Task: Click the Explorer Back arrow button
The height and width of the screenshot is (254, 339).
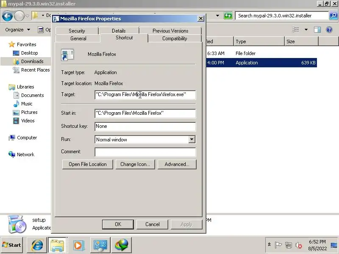Action: click(x=7, y=16)
